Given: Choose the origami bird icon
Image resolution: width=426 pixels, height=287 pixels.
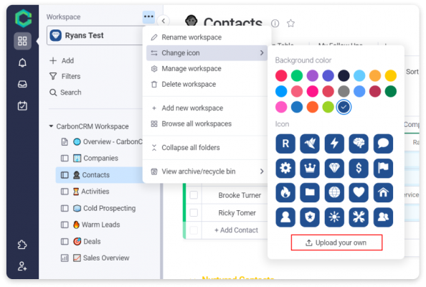Looking at the screenshot, I should (310, 143).
